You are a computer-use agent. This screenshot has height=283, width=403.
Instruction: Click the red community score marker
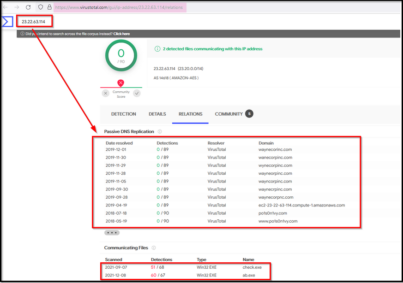pyautogui.click(x=120, y=83)
